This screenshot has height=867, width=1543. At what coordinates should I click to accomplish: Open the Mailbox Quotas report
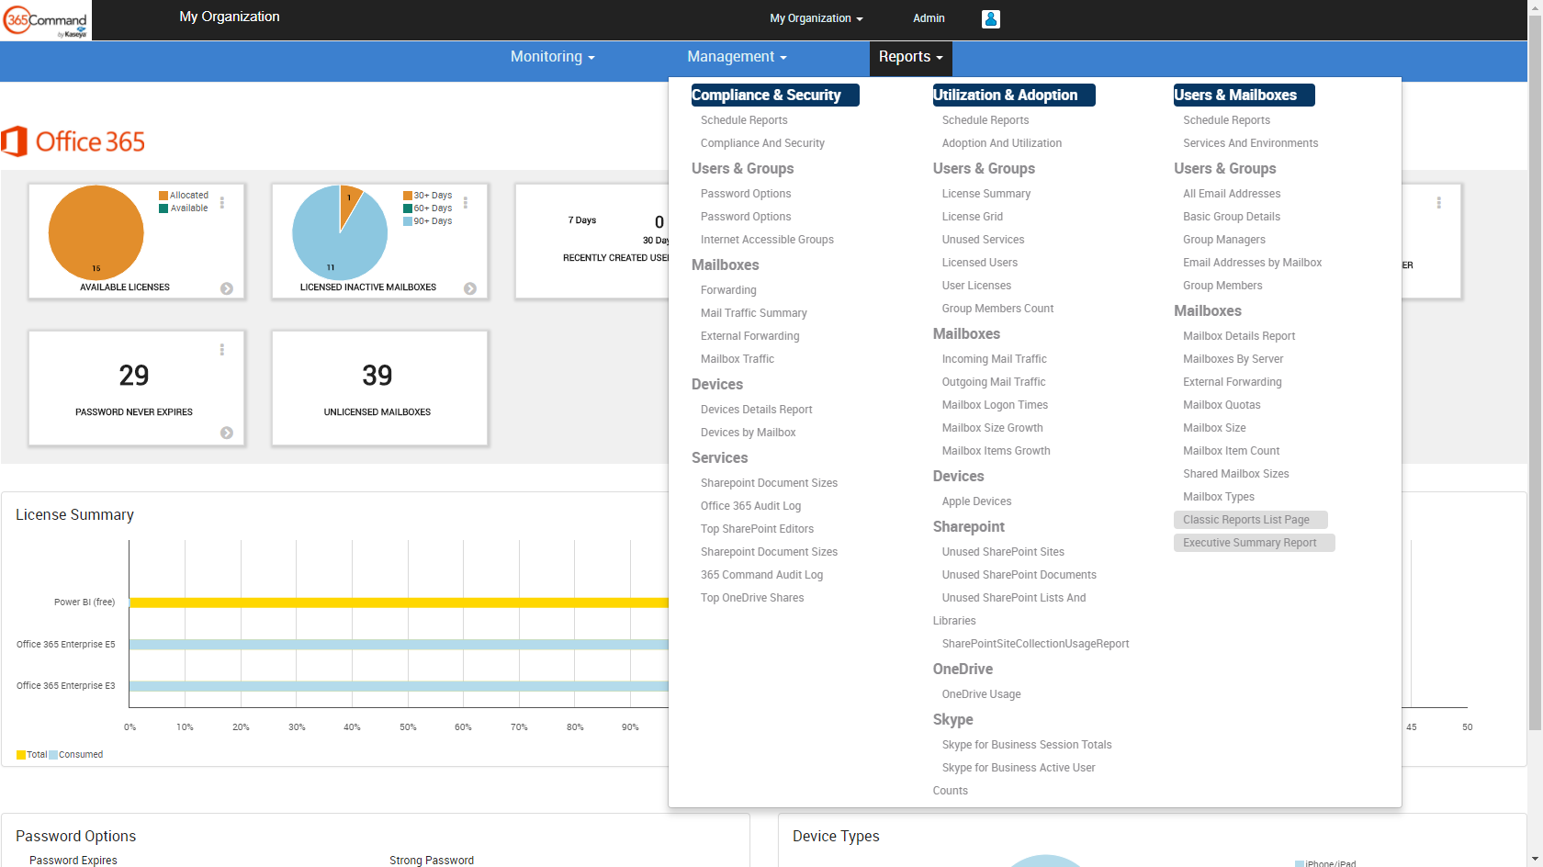(1222, 405)
